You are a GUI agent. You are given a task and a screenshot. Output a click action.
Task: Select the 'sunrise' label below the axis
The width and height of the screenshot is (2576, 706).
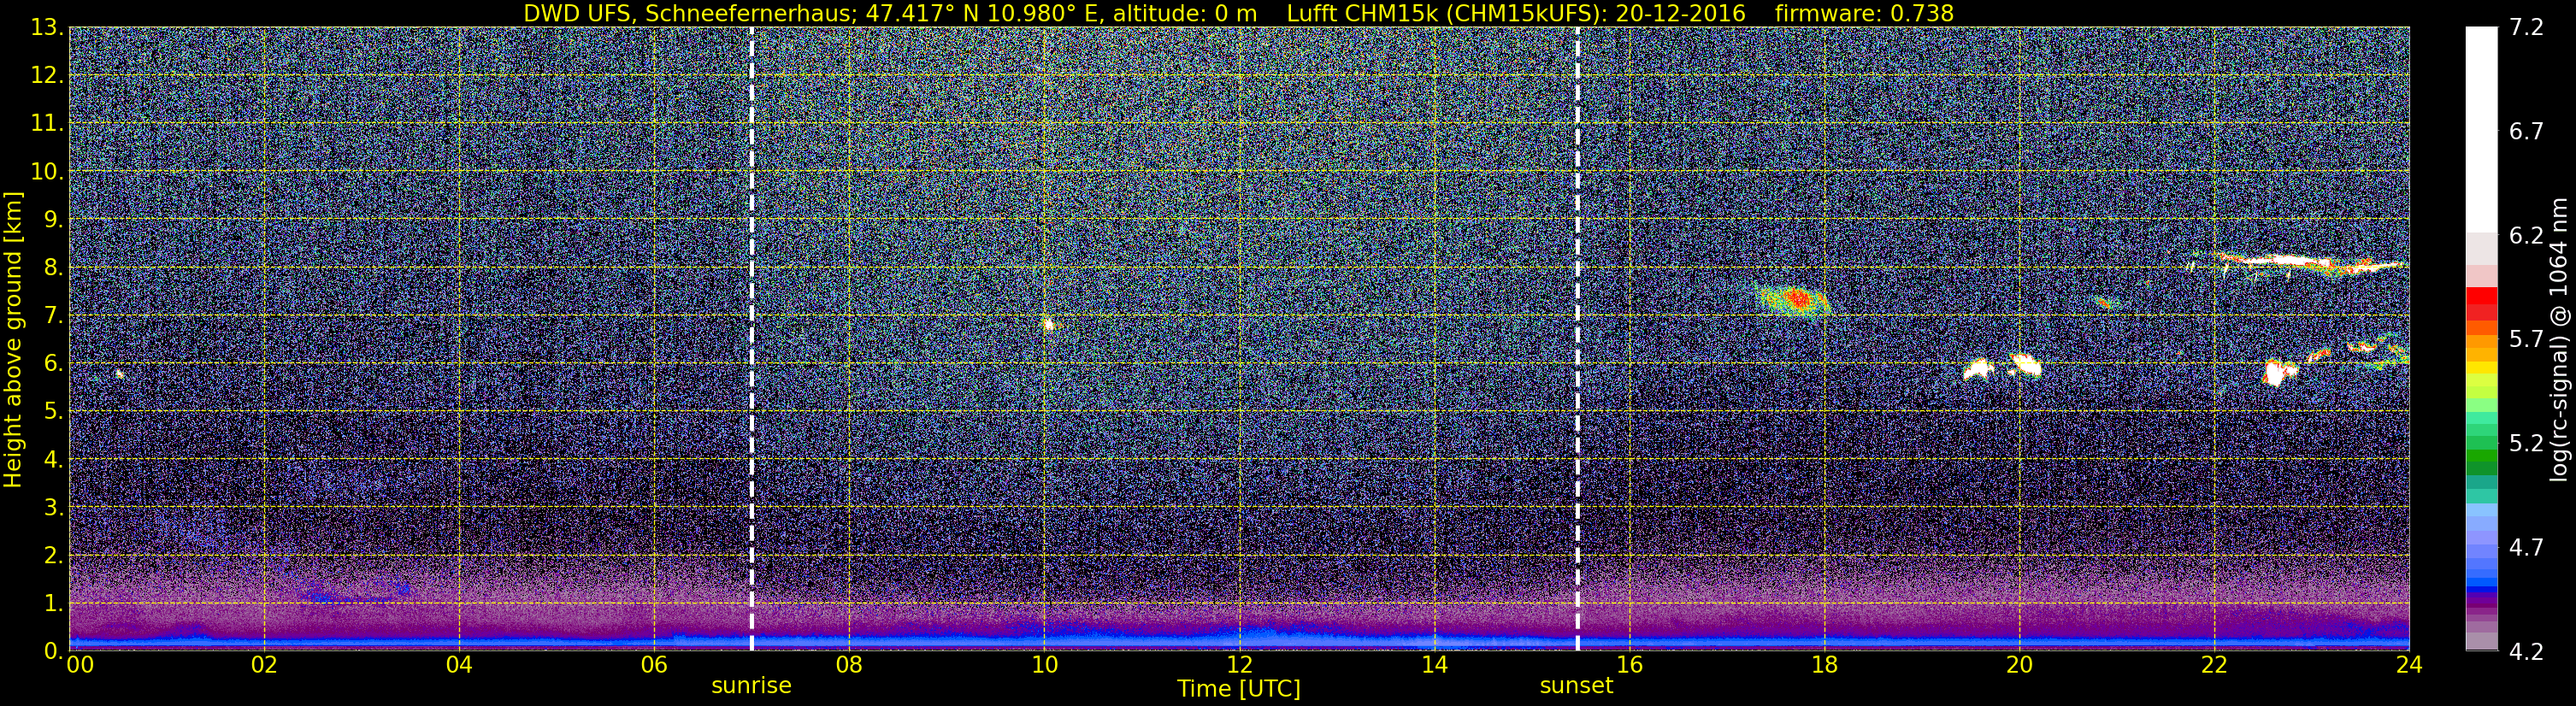[x=751, y=686]
